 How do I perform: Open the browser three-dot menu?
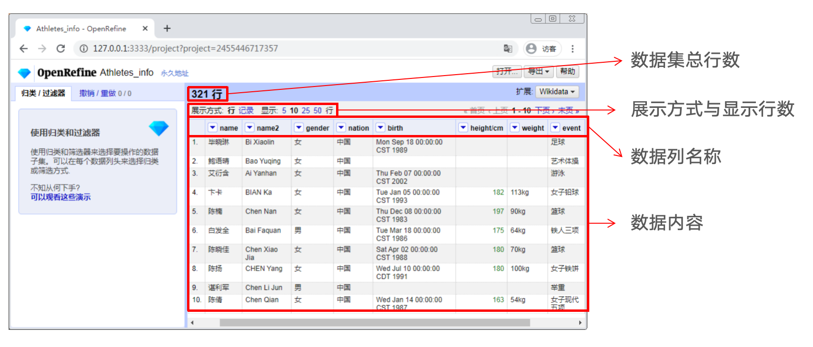573,48
